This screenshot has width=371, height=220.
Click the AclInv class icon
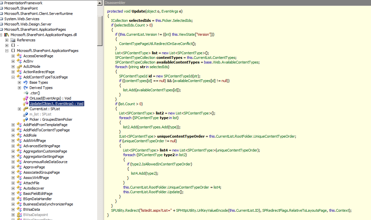tap(19, 61)
